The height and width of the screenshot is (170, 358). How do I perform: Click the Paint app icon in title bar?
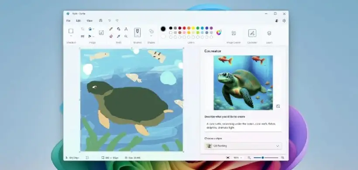pyautogui.click(x=68, y=14)
